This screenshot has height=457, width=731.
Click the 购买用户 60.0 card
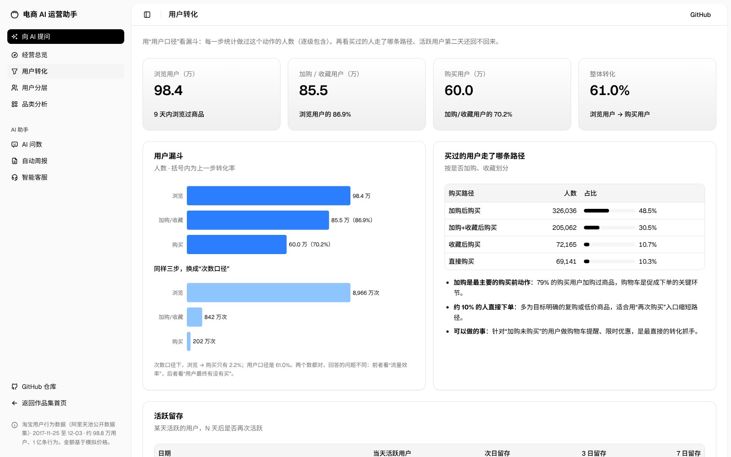(502, 94)
